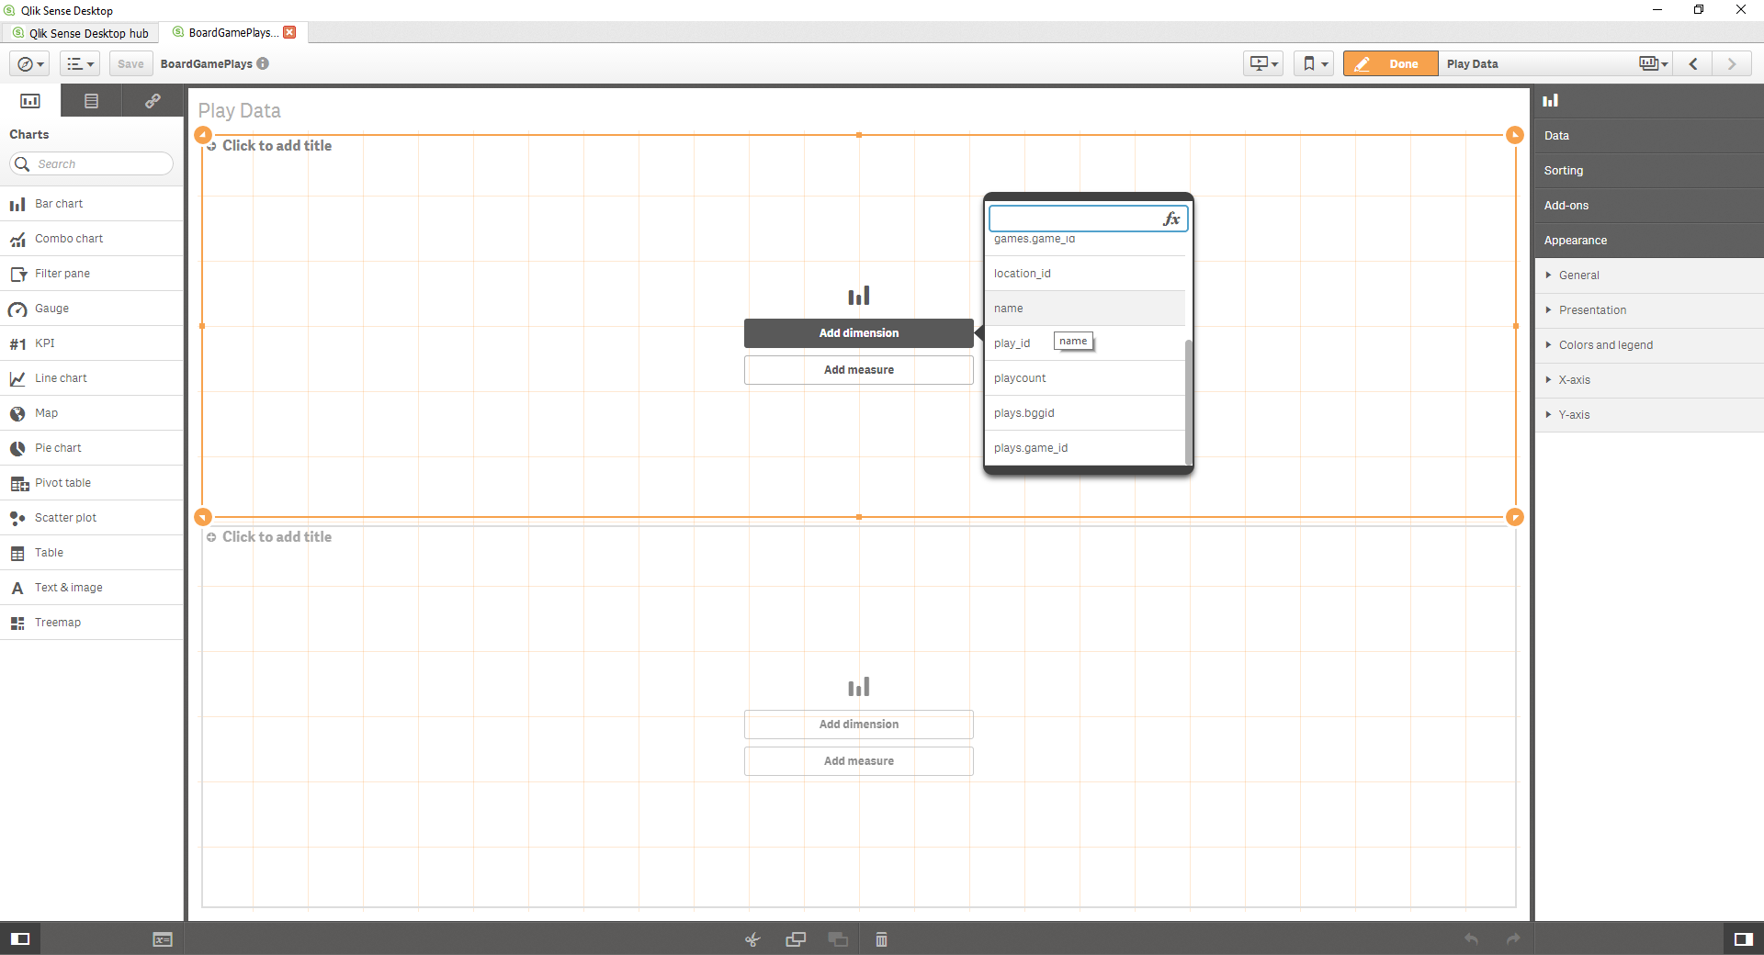Open the master items panel tab
Viewport: 1764px width, 955px height.
(153, 101)
